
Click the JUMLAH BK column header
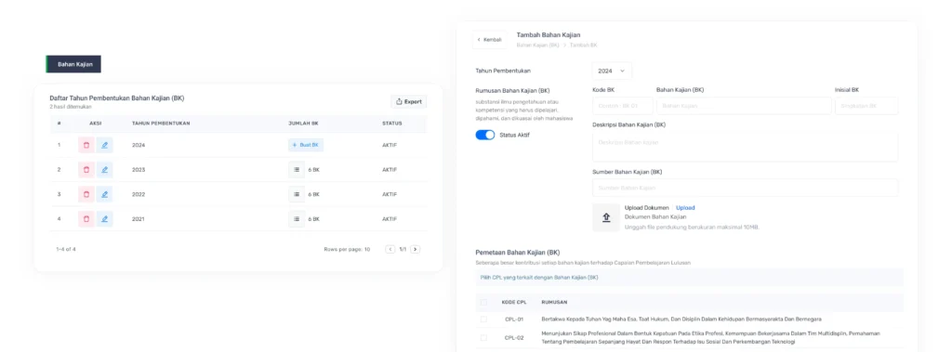pos(304,124)
